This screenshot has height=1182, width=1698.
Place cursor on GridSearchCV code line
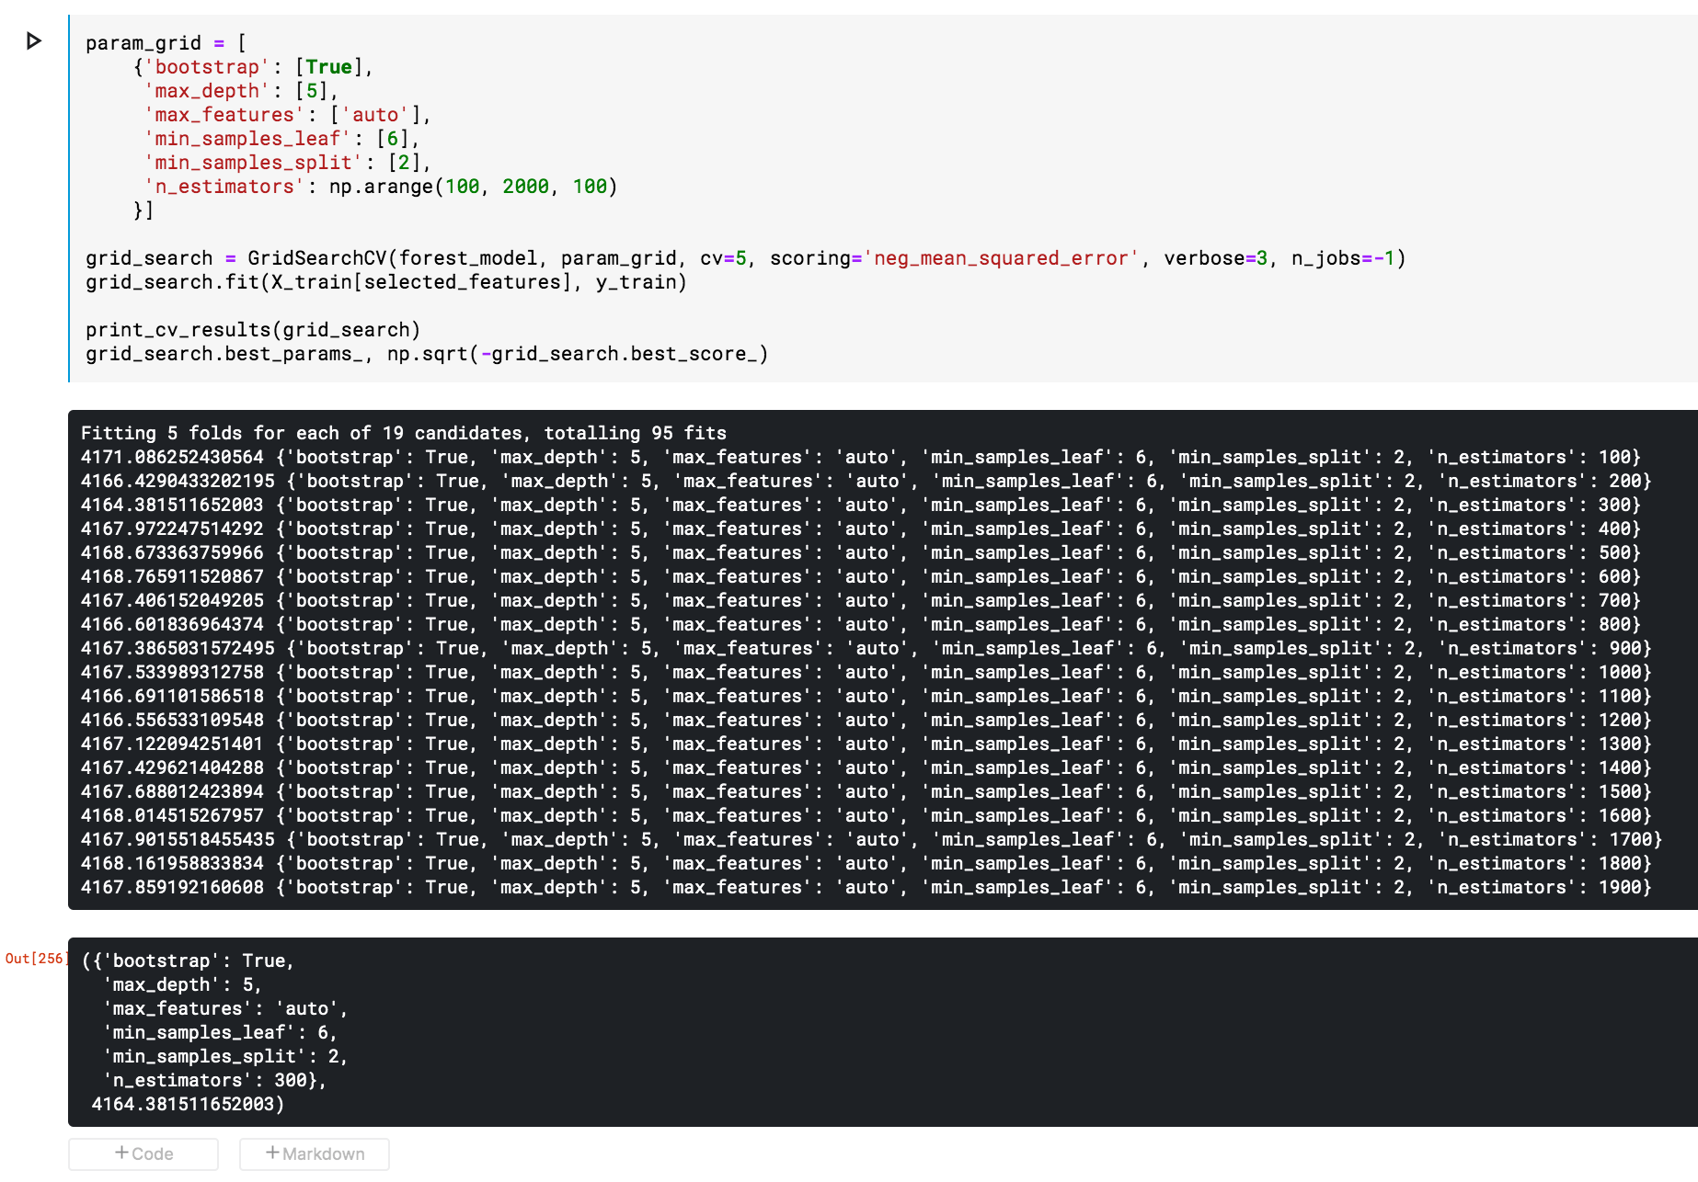[x=745, y=258]
